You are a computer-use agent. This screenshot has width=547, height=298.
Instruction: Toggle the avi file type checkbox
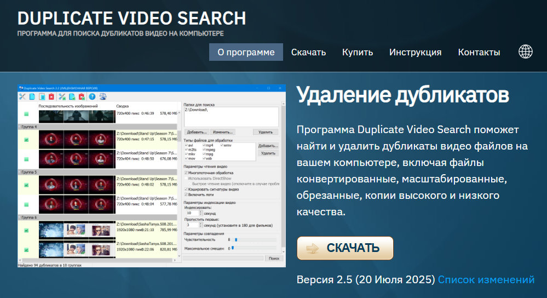[186, 145]
